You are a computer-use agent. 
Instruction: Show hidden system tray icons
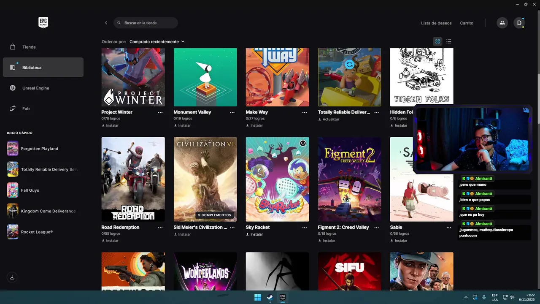pos(466,297)
